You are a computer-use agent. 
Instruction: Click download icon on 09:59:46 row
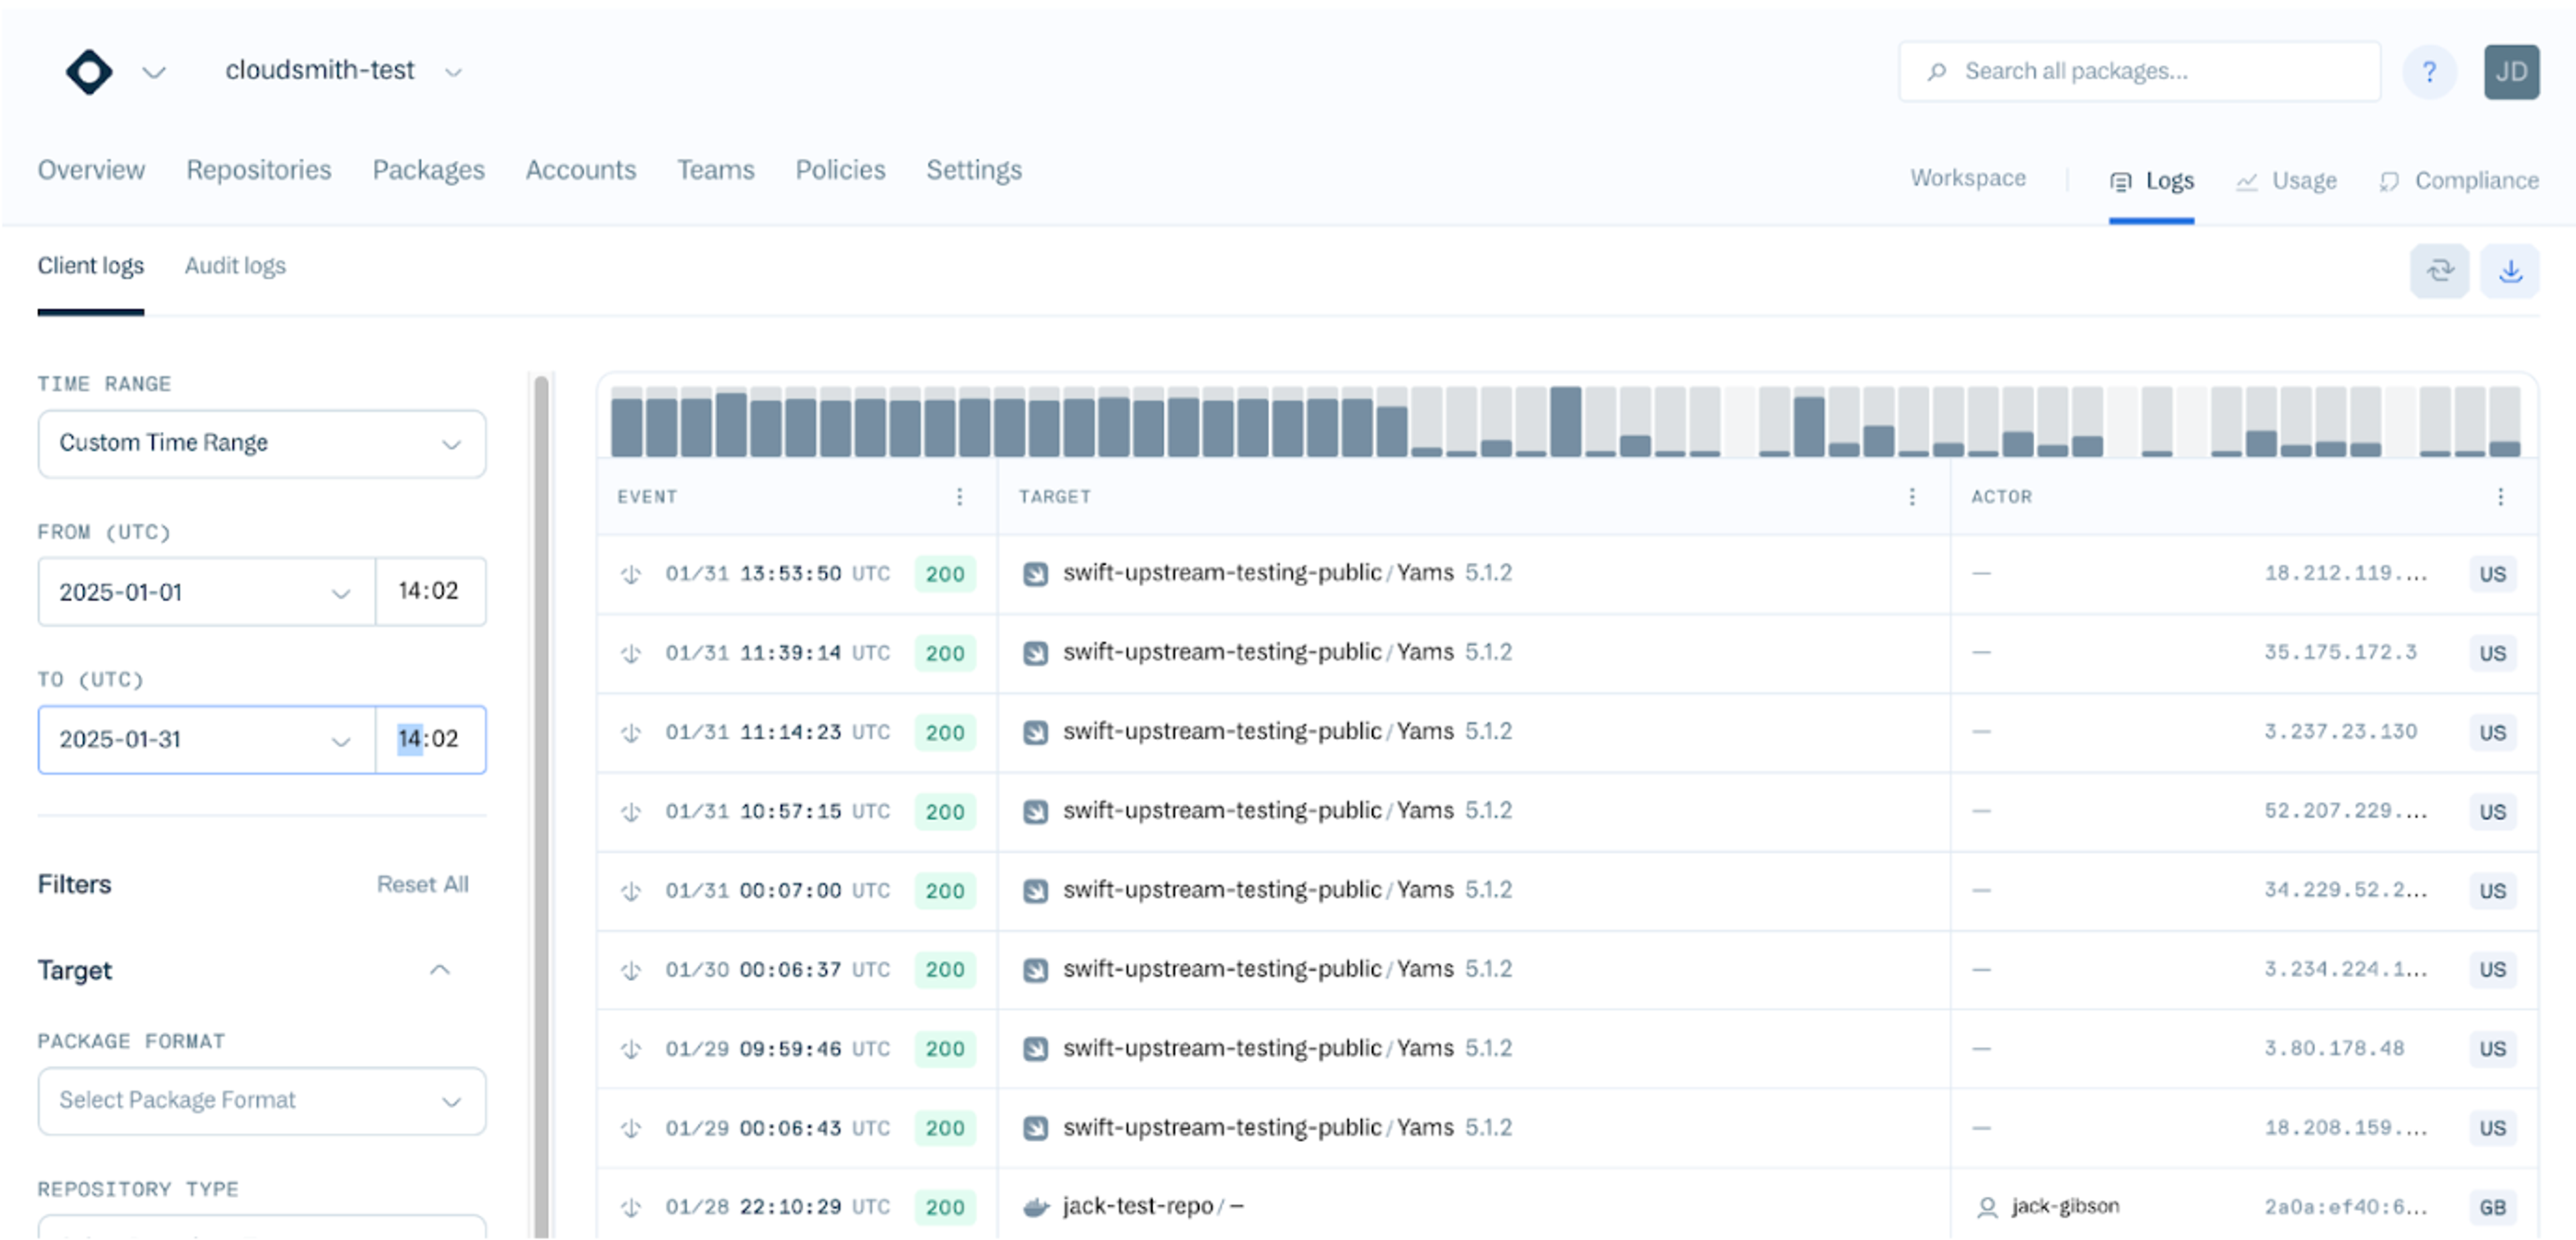click(630, 1049)
